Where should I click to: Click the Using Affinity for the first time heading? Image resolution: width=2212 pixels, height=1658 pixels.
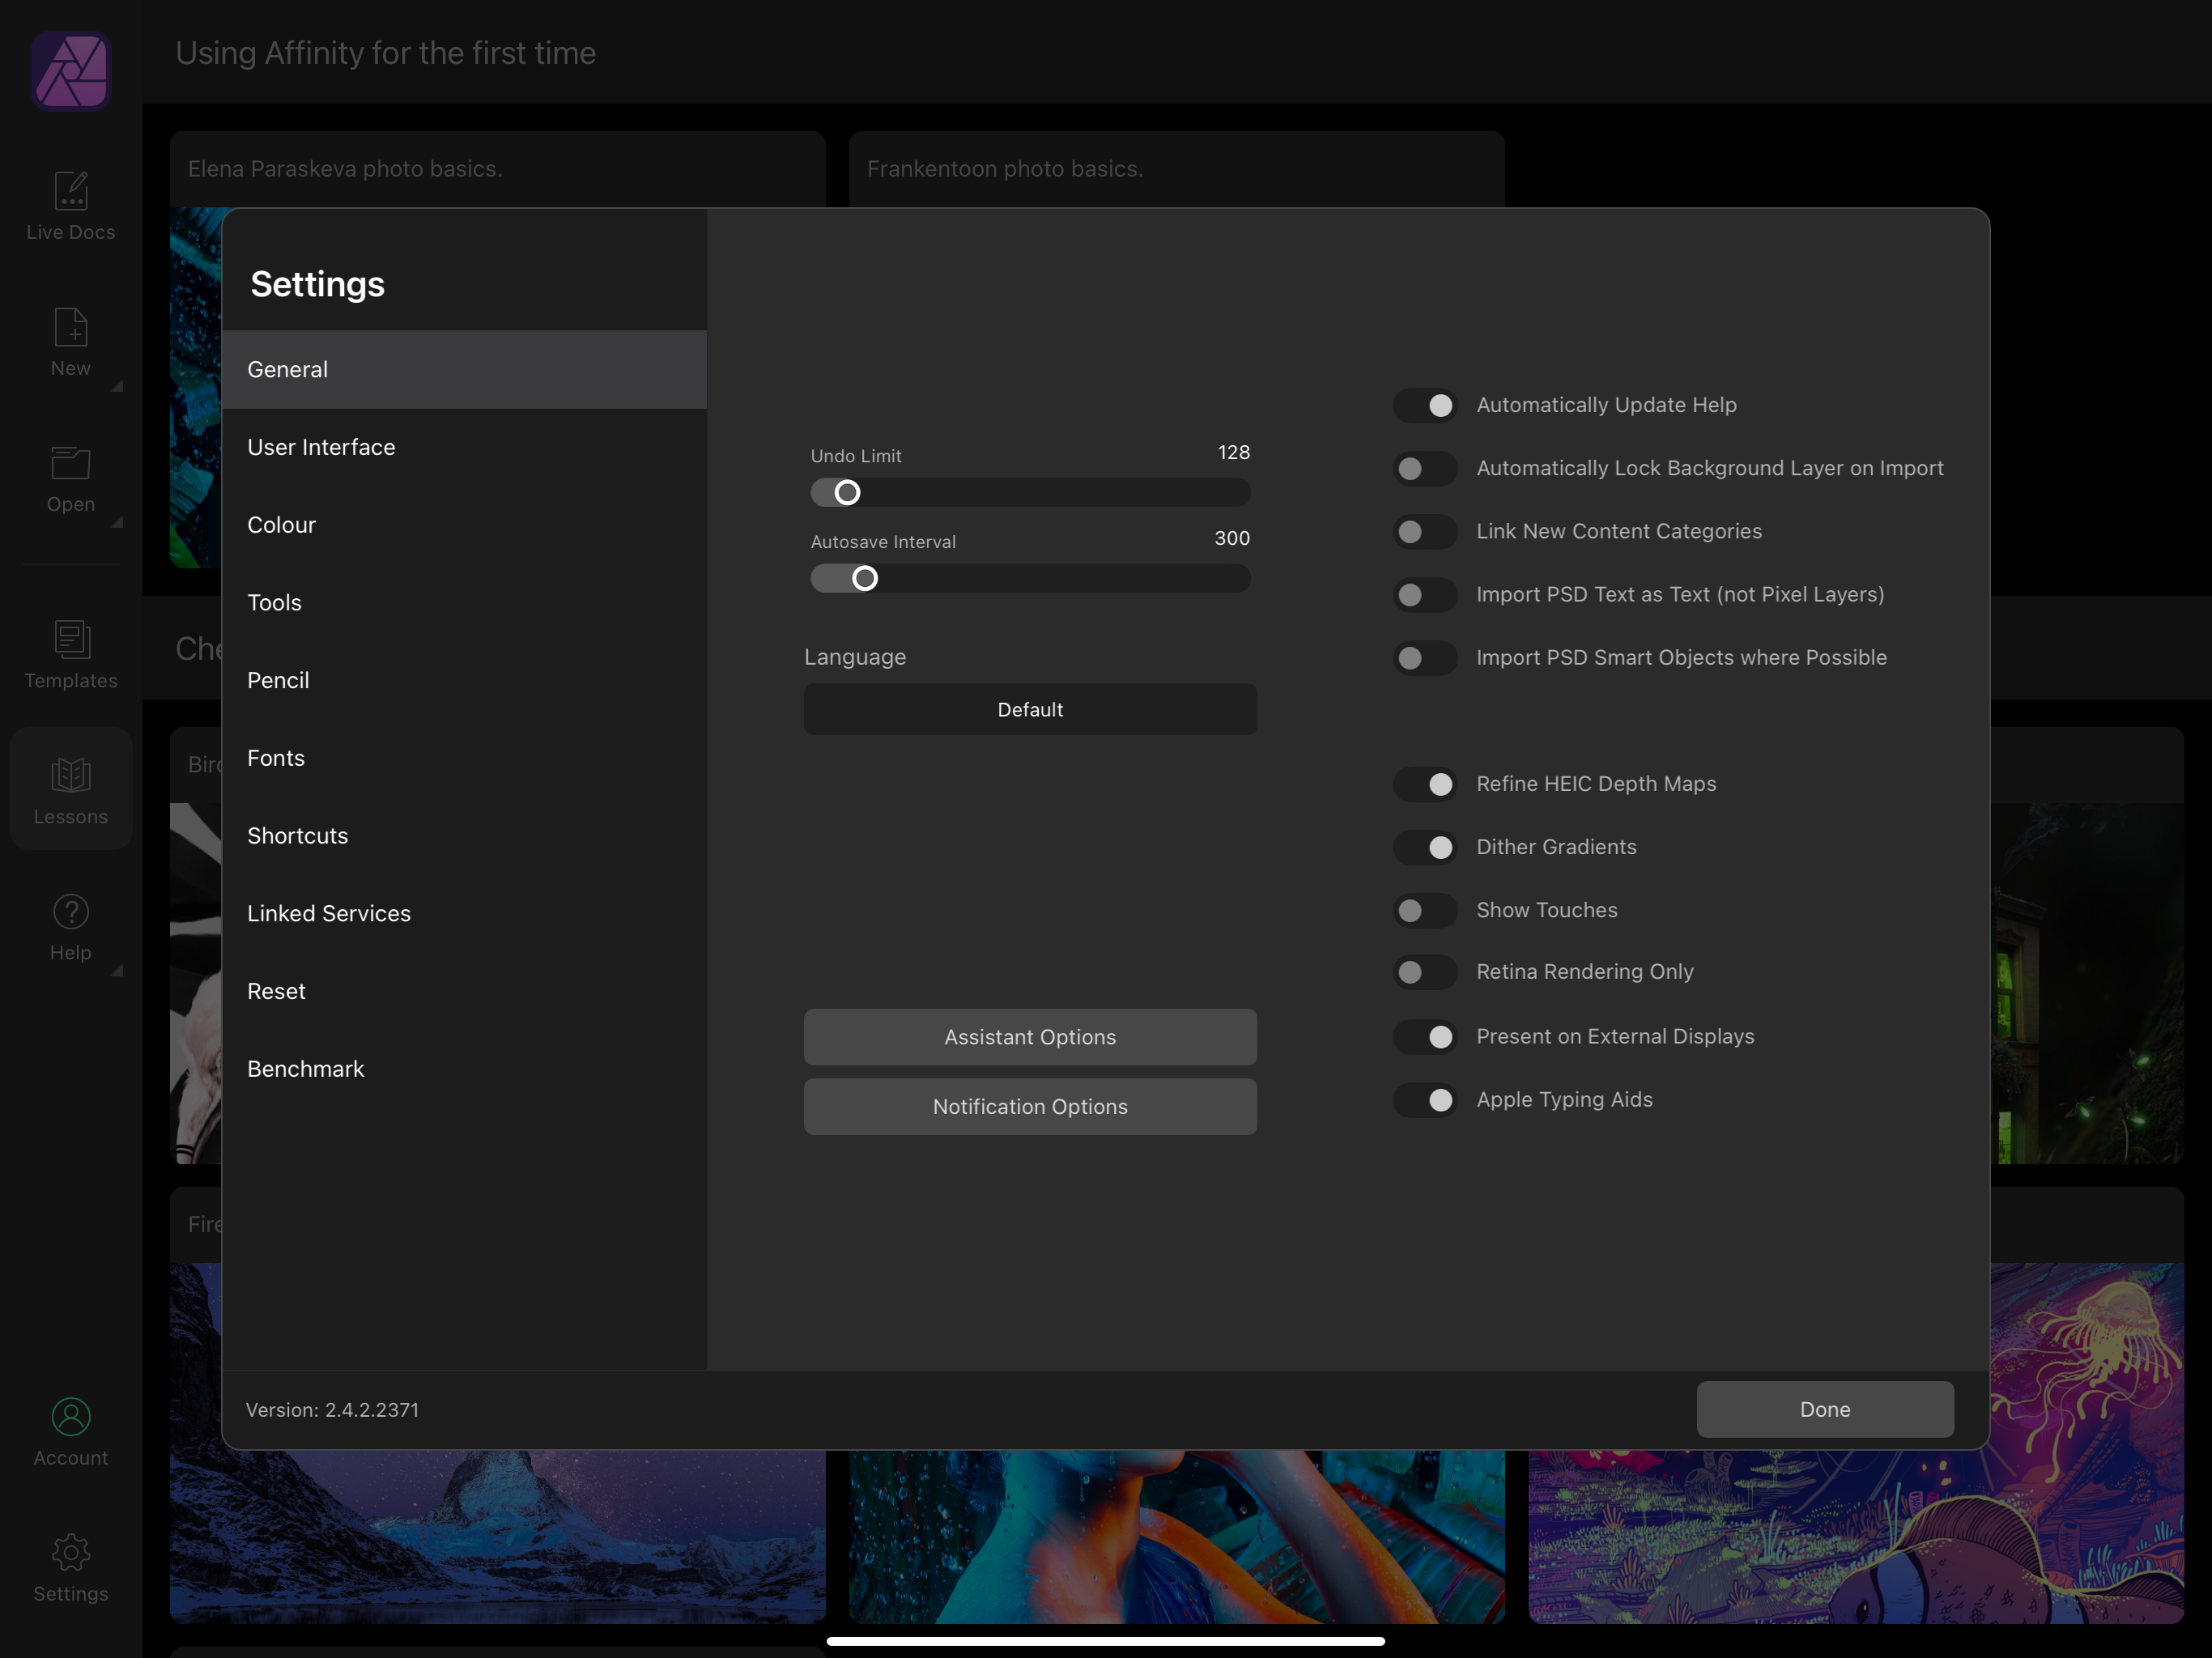point(385,52)
